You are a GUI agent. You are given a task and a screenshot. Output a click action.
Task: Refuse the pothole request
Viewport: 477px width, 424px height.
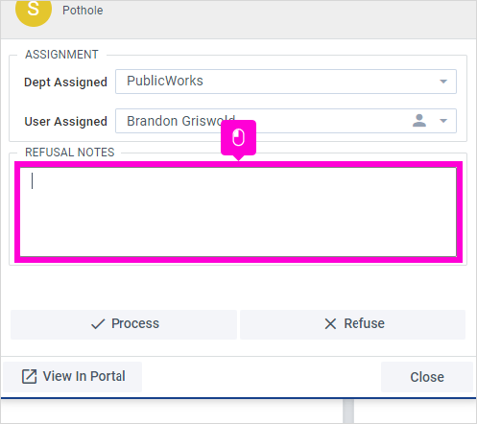point(352,324)
